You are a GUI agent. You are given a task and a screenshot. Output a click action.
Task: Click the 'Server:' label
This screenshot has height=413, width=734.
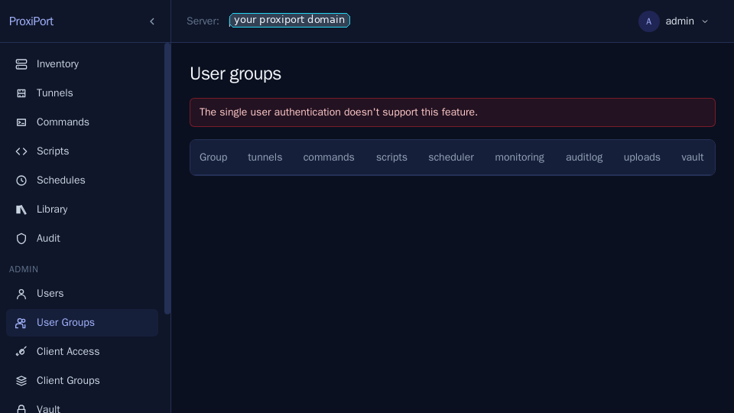(x=203, y=21)
